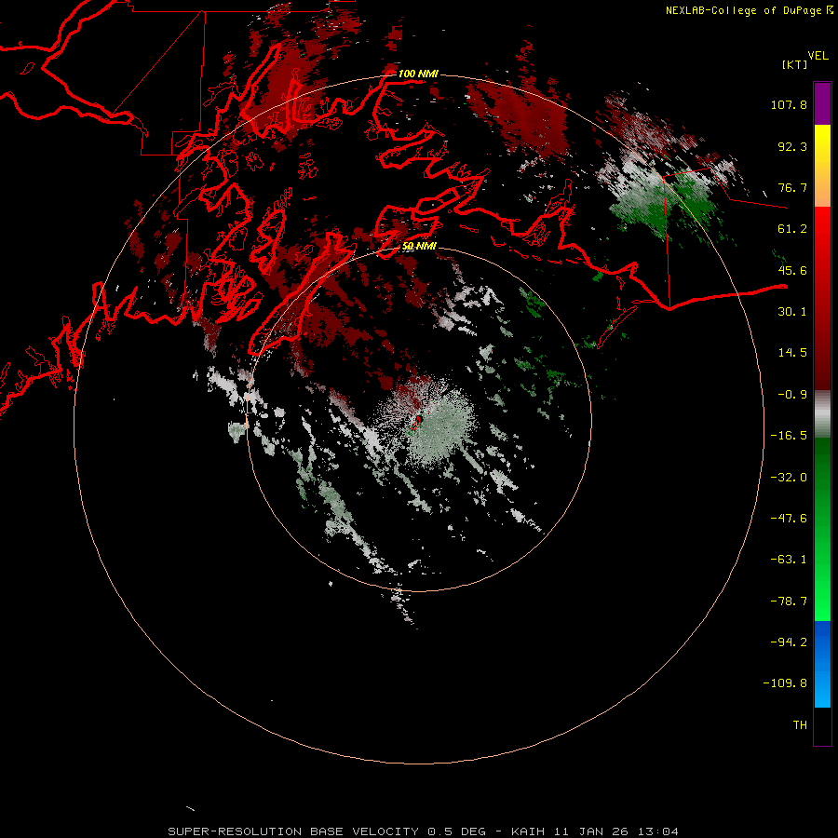Click the -16.5 velocity scale value
838x838 pixels.
(789, 436)
